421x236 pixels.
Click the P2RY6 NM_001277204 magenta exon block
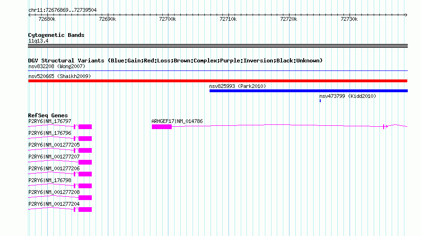(x=85, y=210)
